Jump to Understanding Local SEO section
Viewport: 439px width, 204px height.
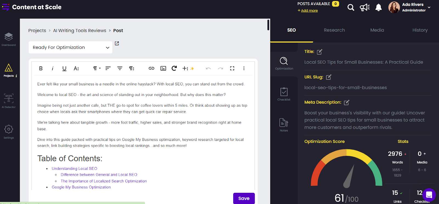tap(74, 168)
